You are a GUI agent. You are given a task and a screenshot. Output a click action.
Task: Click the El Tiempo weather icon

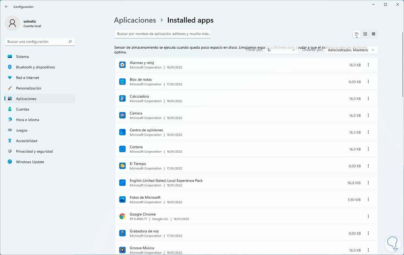[x=122, y=166]
